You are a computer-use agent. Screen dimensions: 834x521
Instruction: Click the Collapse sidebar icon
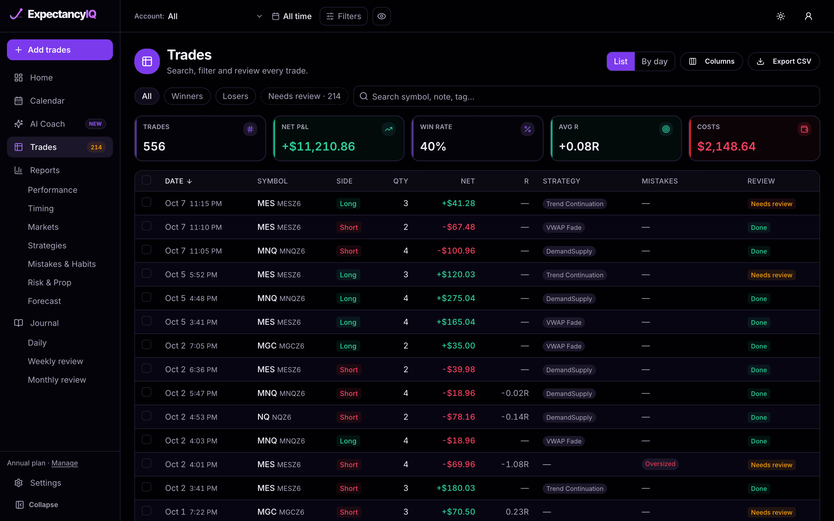20,505
